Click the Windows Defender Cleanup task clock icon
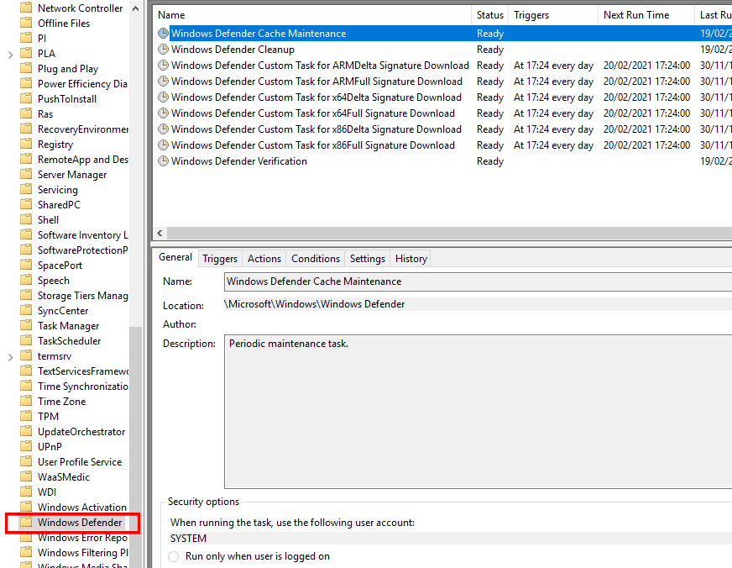This screenshot has width=732, height=568. point(163,49)
